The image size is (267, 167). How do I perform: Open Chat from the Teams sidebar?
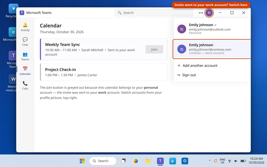[25, 42]
